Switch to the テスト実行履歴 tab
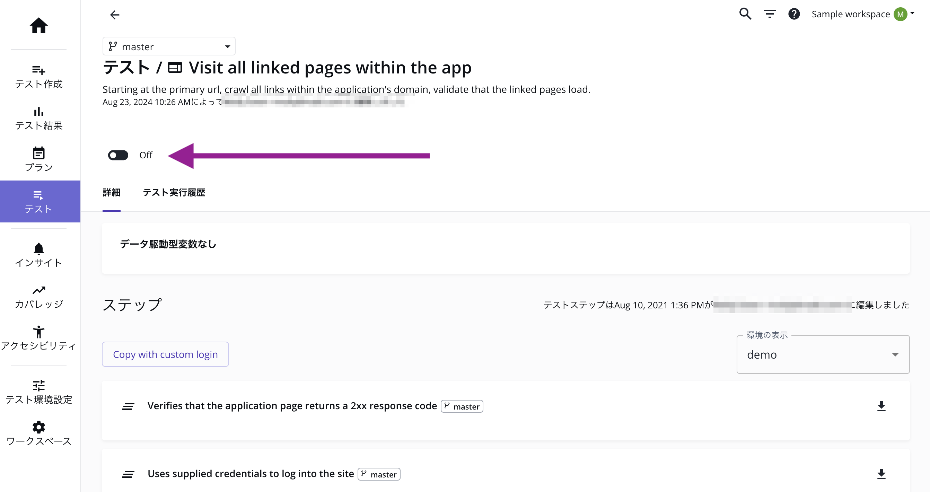Screen dimensions: 930x492 coord(174,192)
